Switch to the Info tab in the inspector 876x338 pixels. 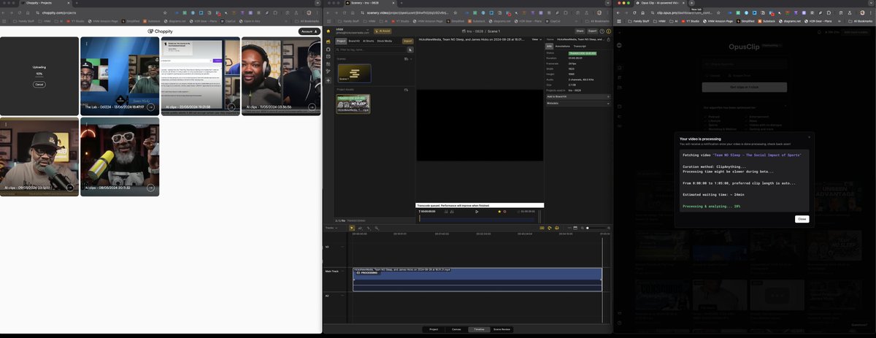point(550,46)
